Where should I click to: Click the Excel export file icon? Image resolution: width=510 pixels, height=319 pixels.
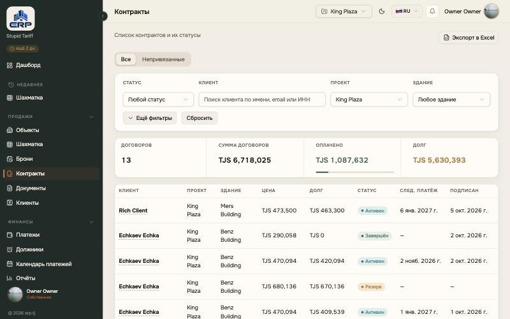click(x=446, y=38)
